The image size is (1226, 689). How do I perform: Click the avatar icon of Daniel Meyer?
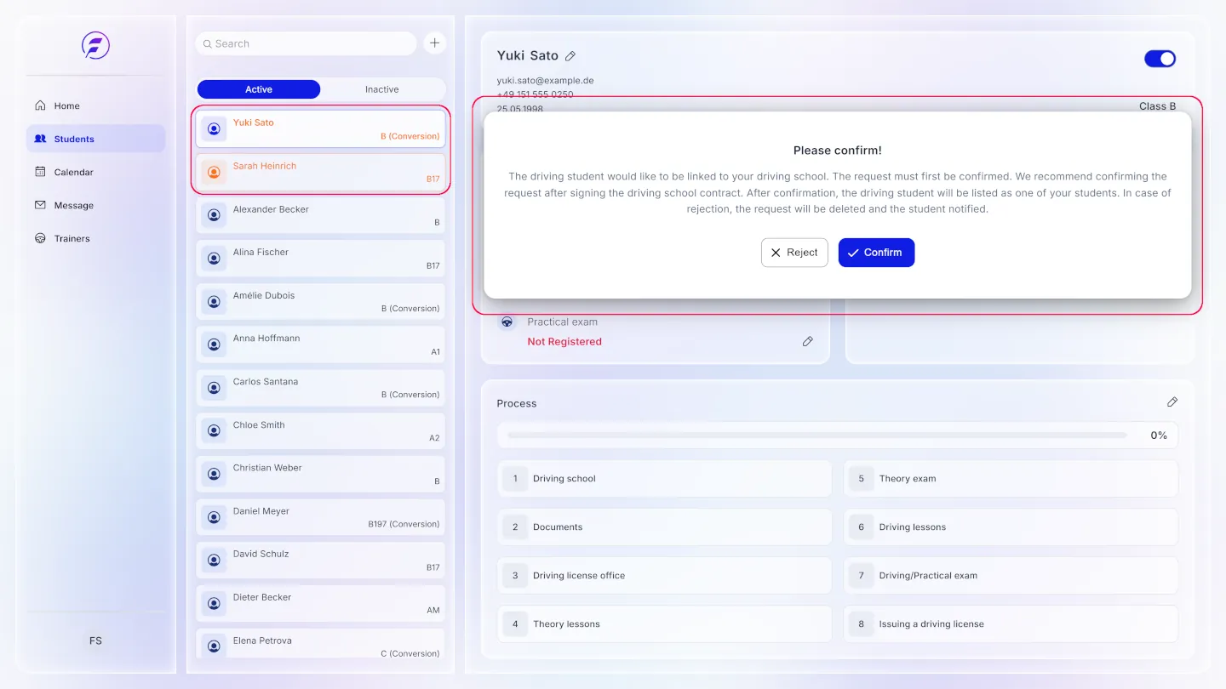[214, 517]
